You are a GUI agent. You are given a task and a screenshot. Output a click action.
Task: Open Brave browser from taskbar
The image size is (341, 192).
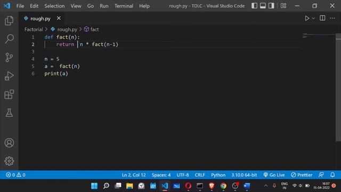click(212, 186)
